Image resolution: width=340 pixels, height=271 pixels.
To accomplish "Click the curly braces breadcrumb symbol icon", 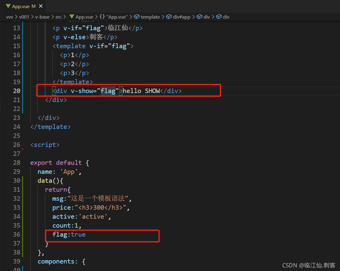I will tap(102, 17).
